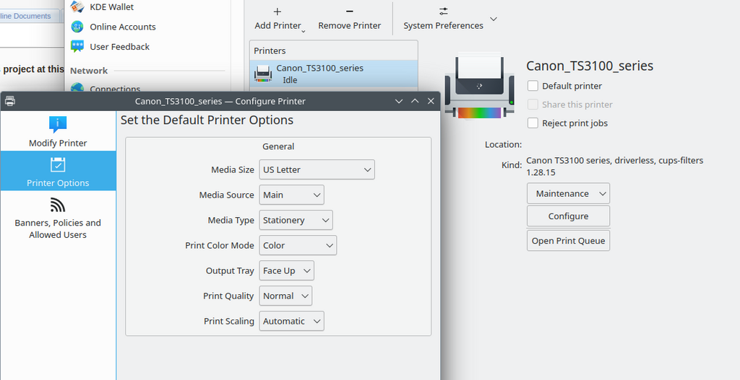Click the large Canon printer image
The height and width of the screenshot is (380, 740).
(x=480, y=86)
